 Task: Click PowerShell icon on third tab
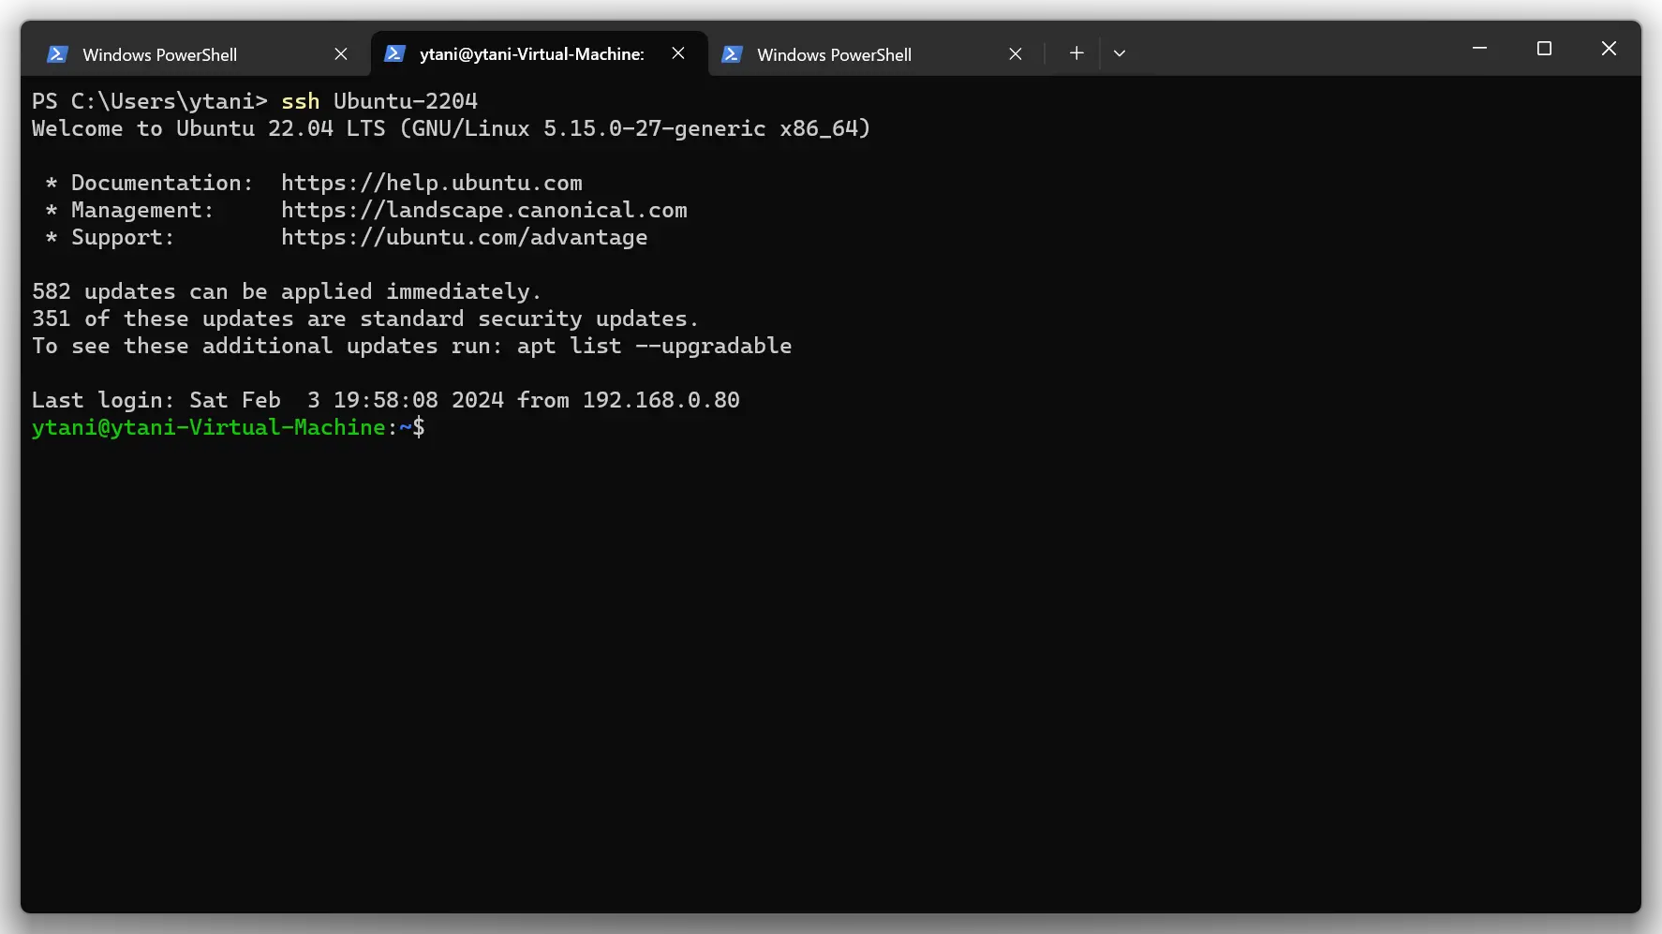(732, 54)
